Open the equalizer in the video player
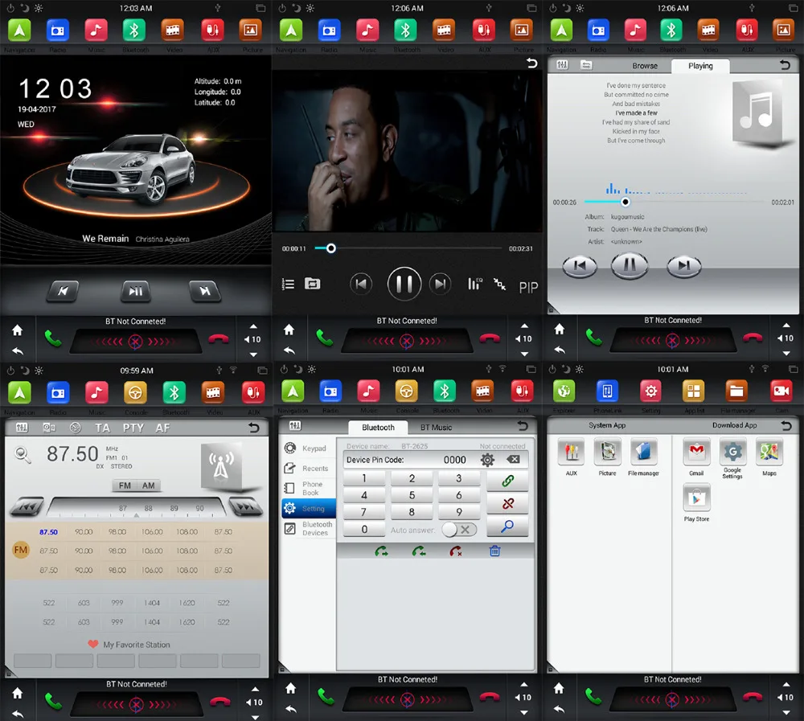Screen dimensions: 804x721 click(475, 284)
